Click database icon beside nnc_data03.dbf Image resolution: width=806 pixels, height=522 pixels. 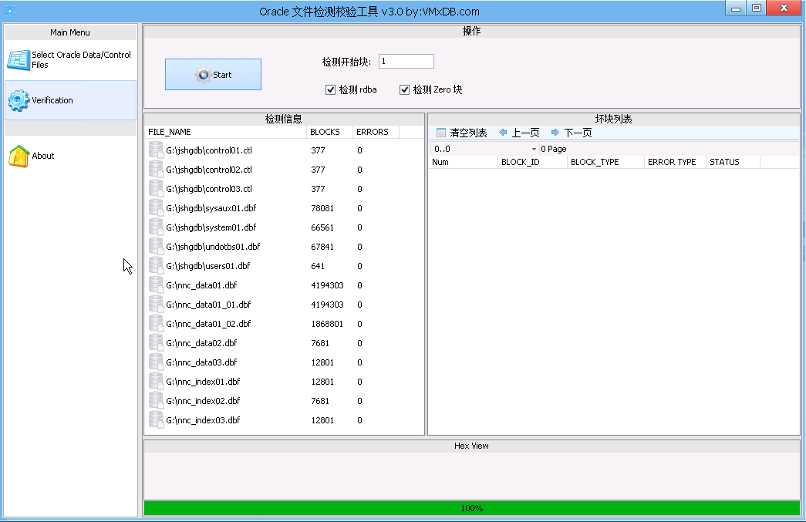[x=156, y=362]
